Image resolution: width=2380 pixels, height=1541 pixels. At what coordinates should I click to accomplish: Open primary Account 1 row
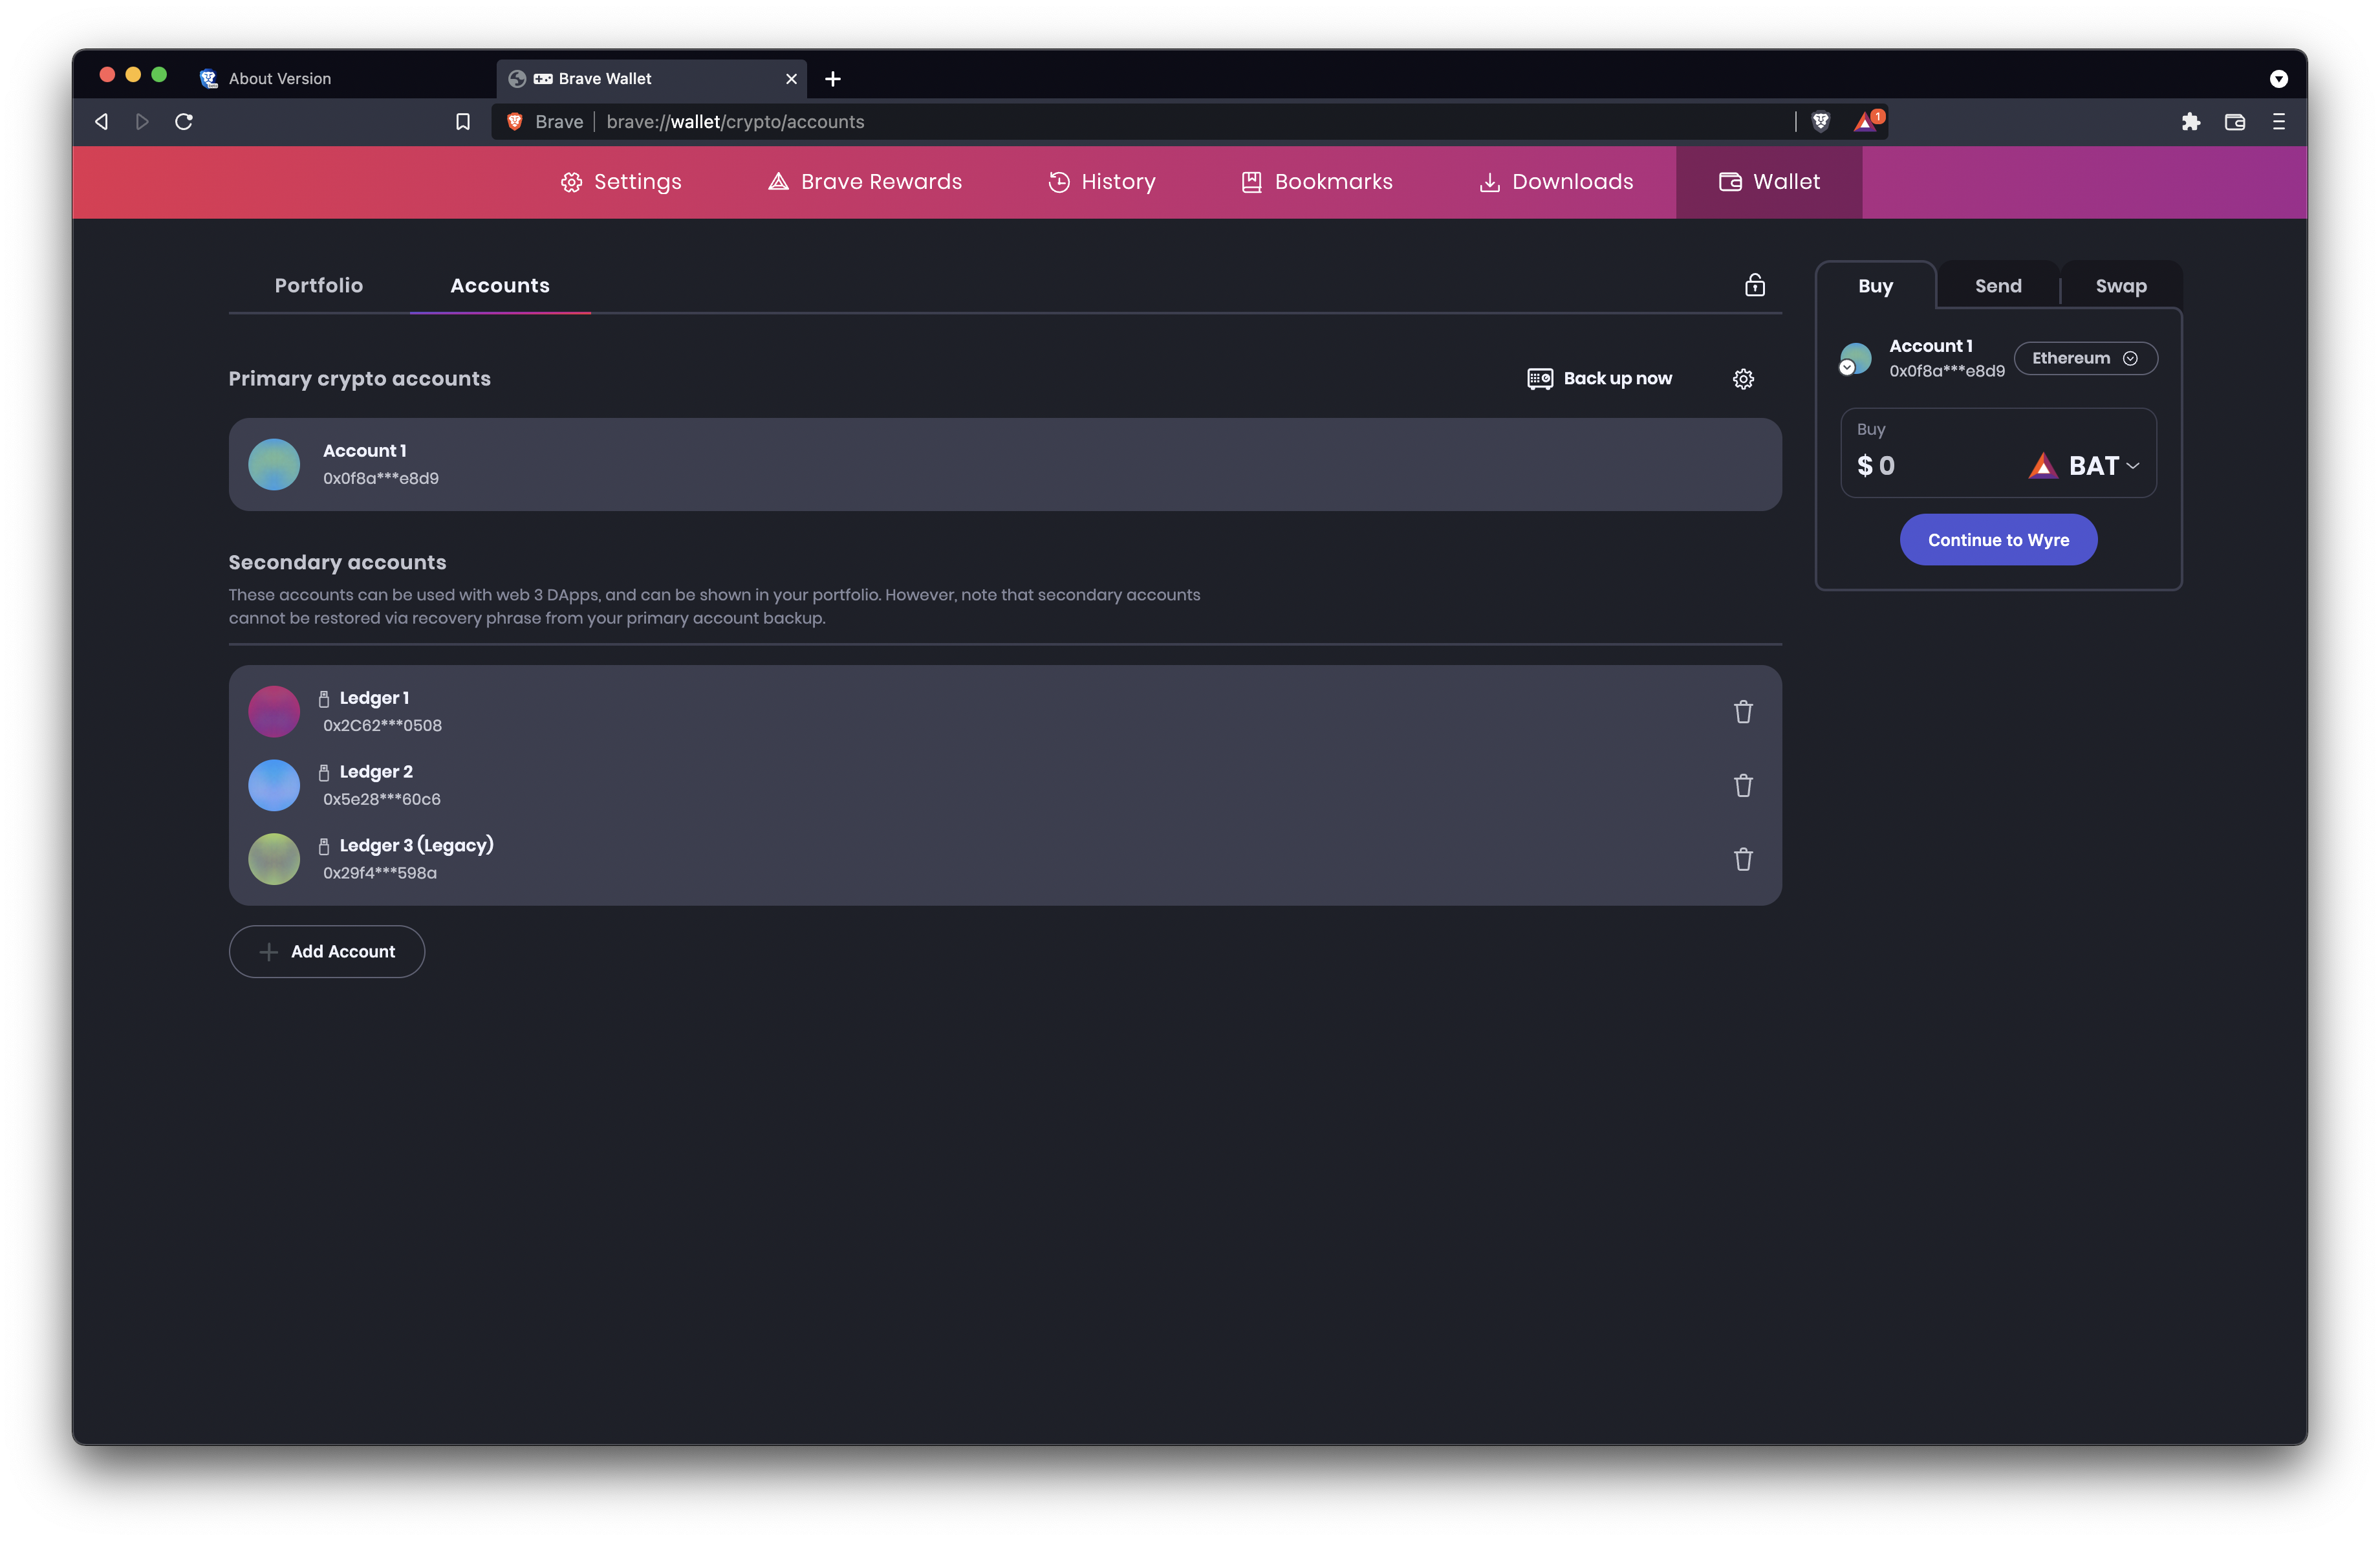coord(1005,465)
